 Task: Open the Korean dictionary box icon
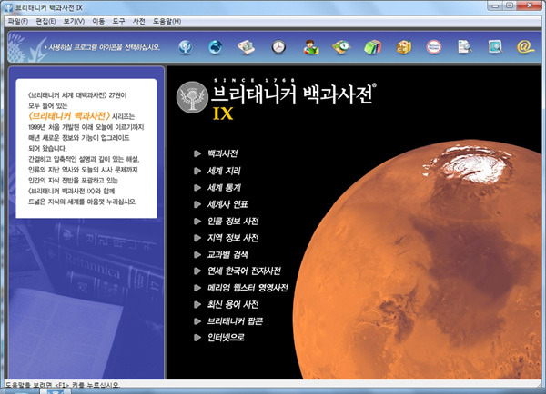403,47
